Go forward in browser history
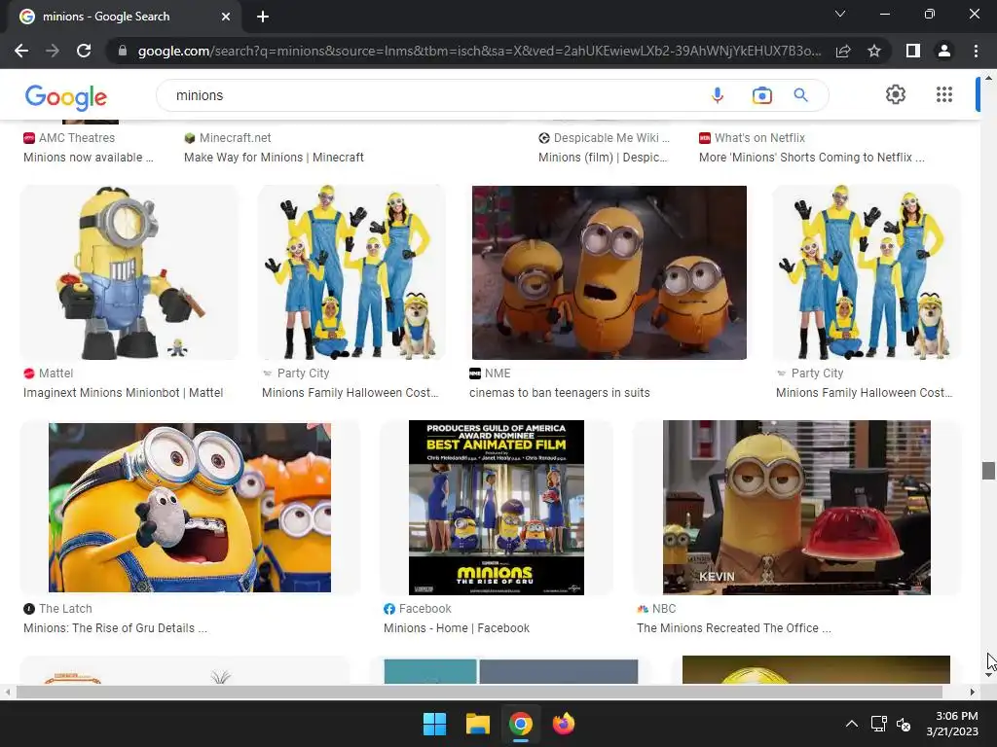997x747 pixels. (53, 51)
